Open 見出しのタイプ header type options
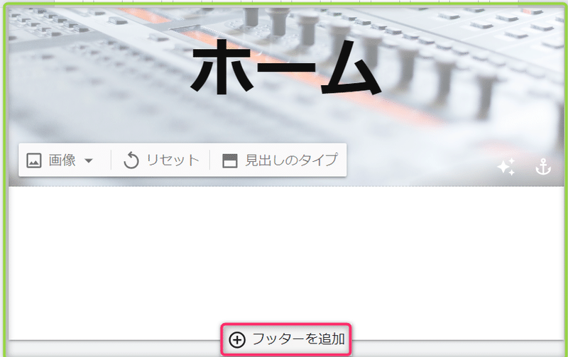The height and width of the screenshot is (357, 568). click(x=280, y=160)
